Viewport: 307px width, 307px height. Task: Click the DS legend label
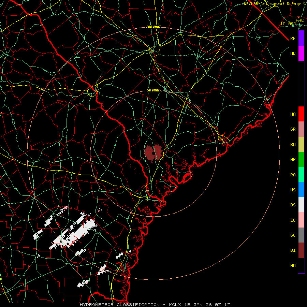pyautogui.click(x=293, y=205)
